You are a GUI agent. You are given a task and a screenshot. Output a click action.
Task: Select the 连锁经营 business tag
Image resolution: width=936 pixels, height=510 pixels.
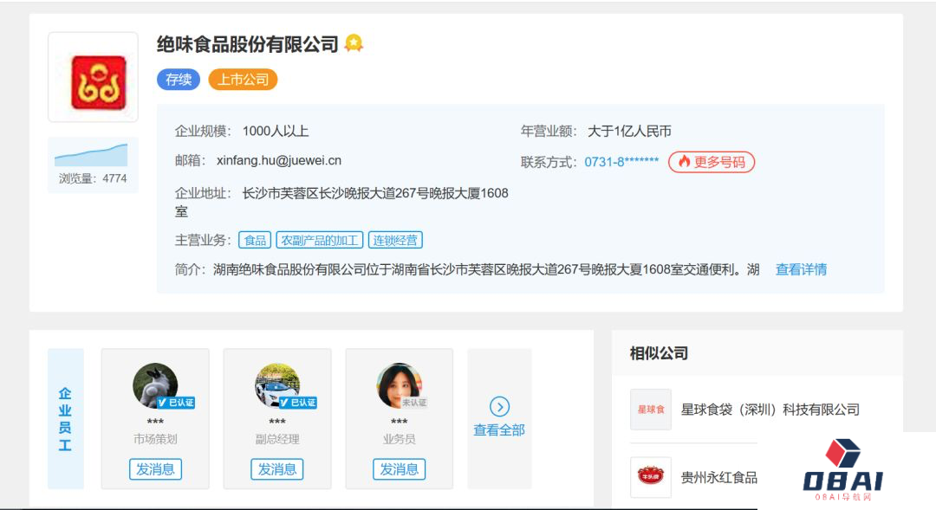pos(395,241)
